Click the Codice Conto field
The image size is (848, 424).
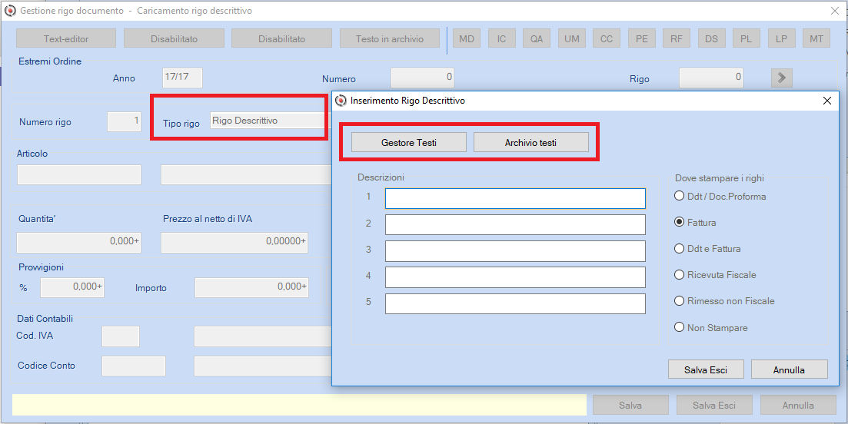click(134, 366)
